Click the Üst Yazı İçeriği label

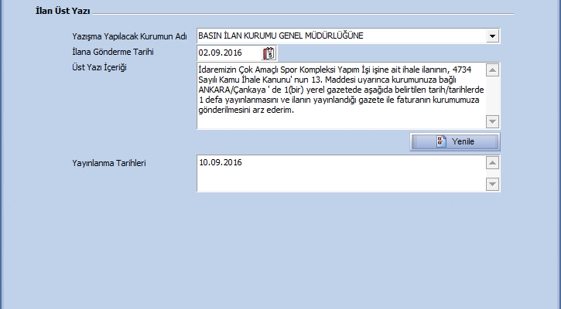98,68
